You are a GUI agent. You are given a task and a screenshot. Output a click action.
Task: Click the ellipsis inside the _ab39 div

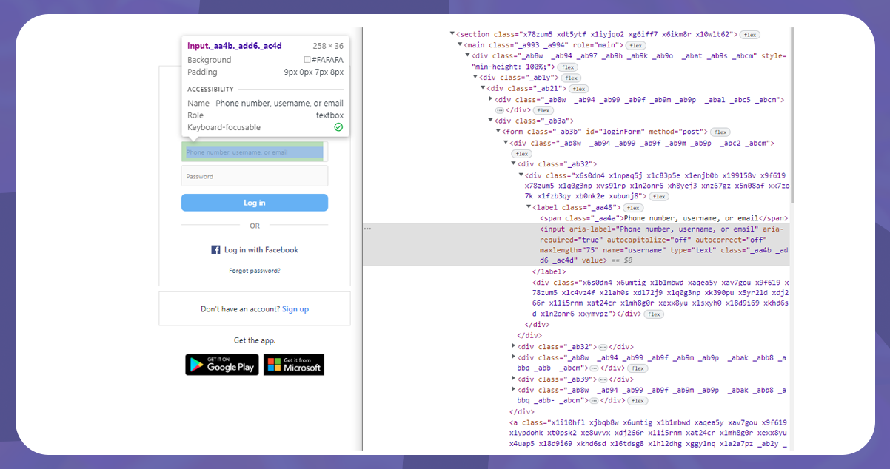pyautogui.click(x=603, y=379)
